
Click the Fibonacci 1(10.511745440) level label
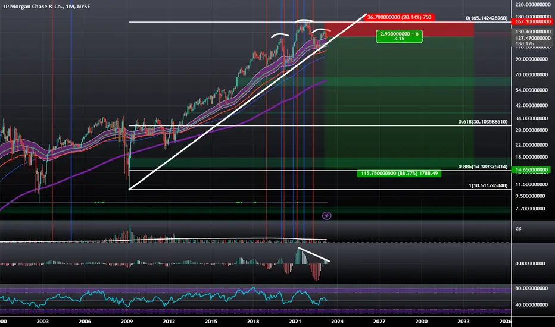(488, 185)
